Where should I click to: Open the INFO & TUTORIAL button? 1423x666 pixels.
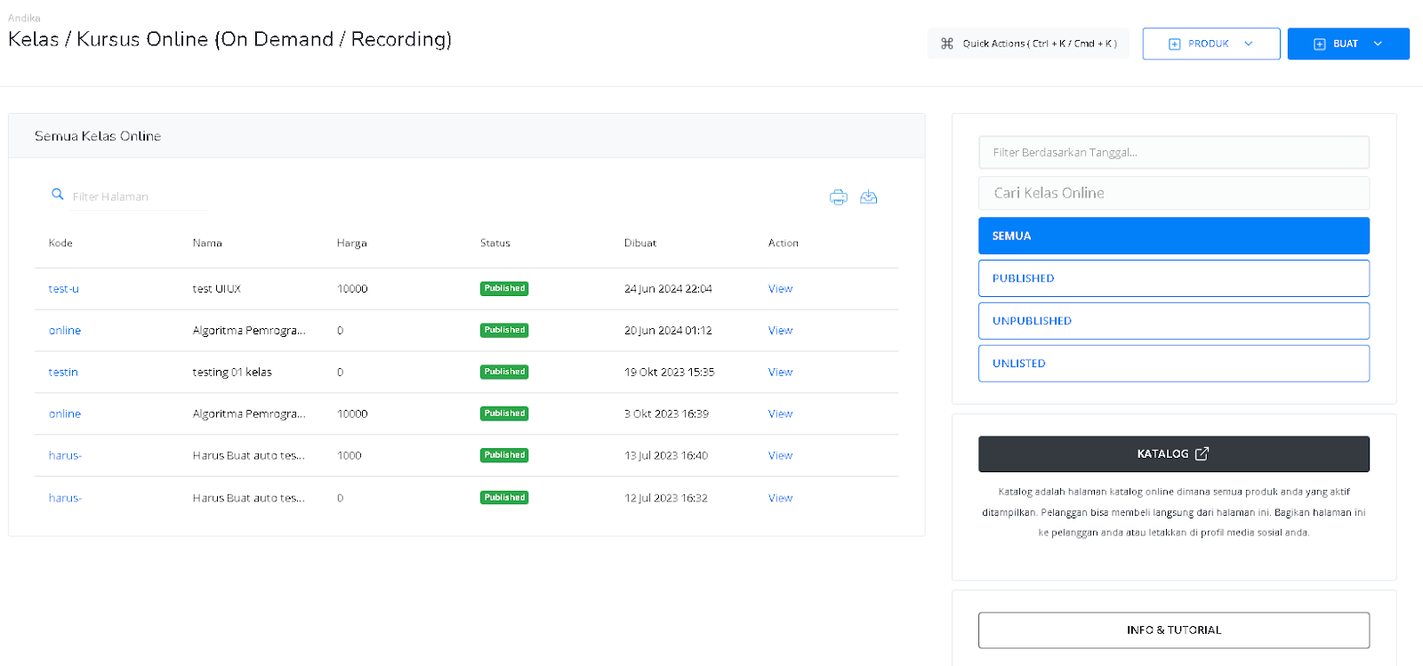tap(1174, 630)
